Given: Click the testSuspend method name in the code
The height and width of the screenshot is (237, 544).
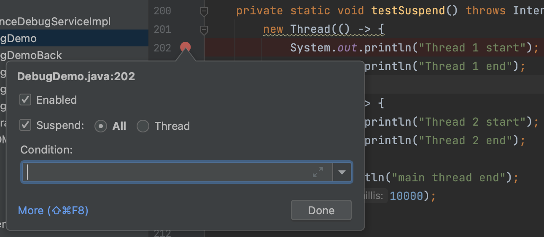Looking at the screenshot, I should click(x=408, y=11).
